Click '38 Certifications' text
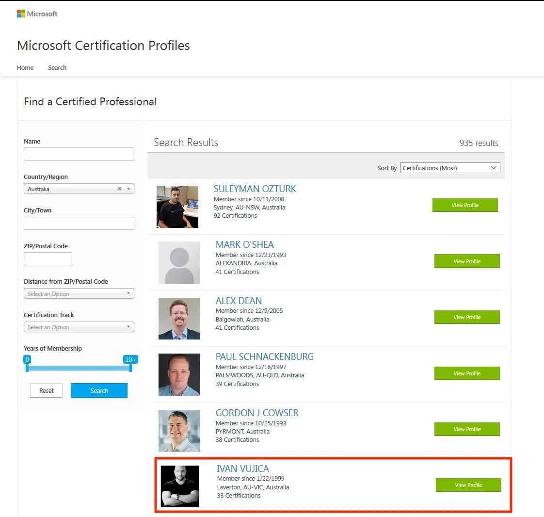This screenshot has height=517, width=544. tap(237, 439)
